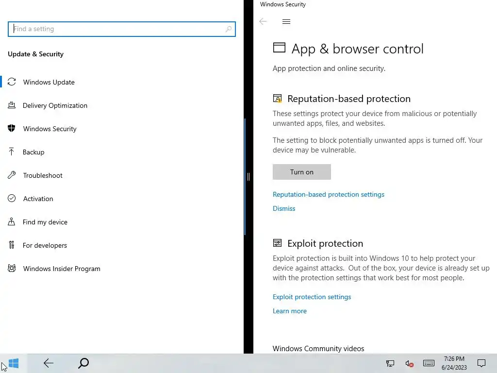Go back in Windows Security window

pos(263,21)
